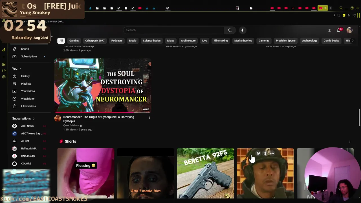Select the Mixes filter chip
This screenshot has height=203, width=361.
[171, 41]
